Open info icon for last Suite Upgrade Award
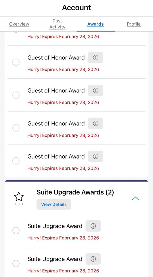Screen dimensions: 153x277 (x=93, y=259)
